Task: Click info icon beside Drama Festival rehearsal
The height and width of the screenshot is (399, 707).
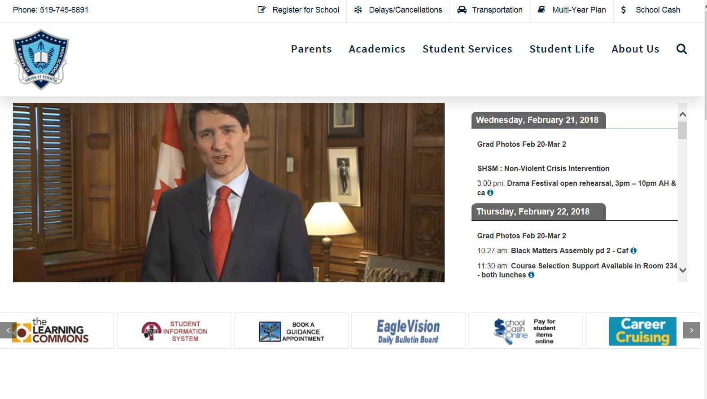Action: (490, 193)
